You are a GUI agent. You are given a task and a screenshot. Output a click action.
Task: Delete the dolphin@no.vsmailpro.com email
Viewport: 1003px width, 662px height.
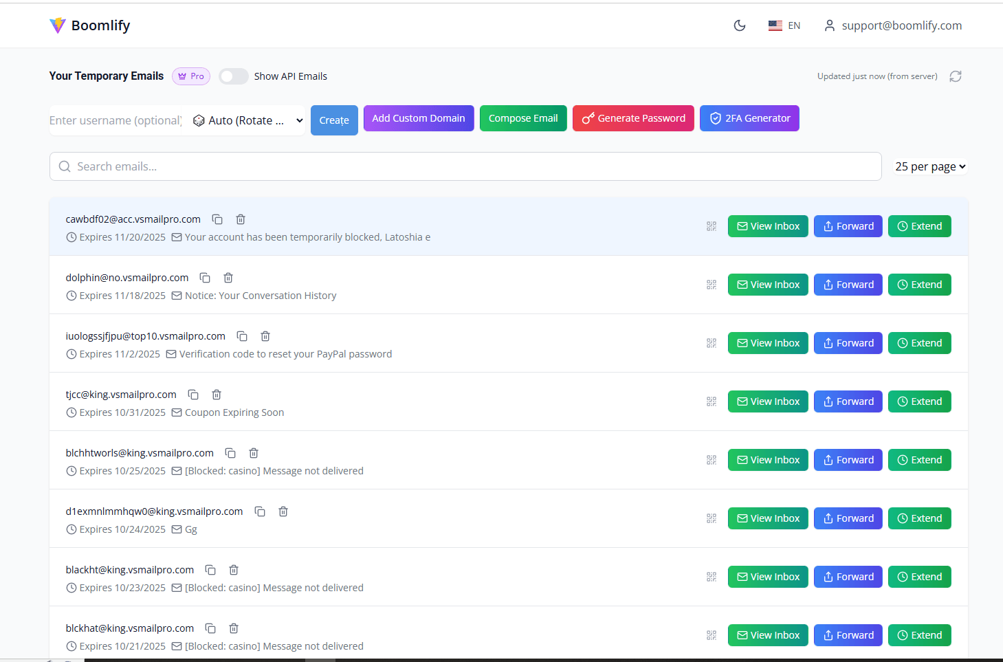[x=228, y=278]
